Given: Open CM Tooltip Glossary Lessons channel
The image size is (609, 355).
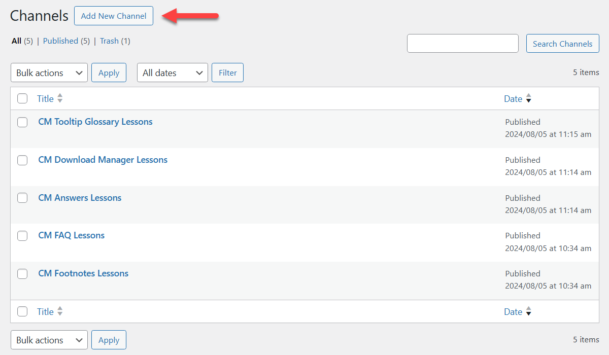Looking at the screenshot, I should [x=95, y=122].
